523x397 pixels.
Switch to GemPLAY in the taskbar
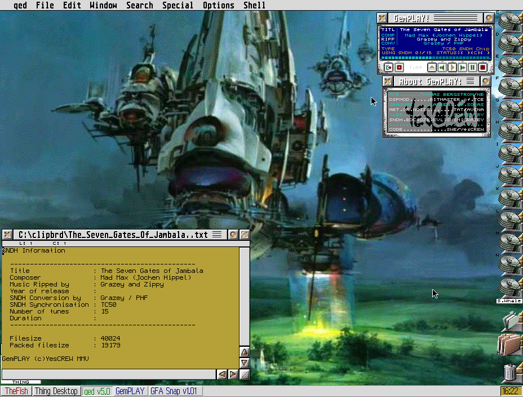[x=130, y=391]
